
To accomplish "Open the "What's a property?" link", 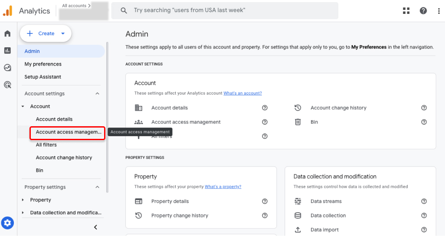I will point(223,187).
